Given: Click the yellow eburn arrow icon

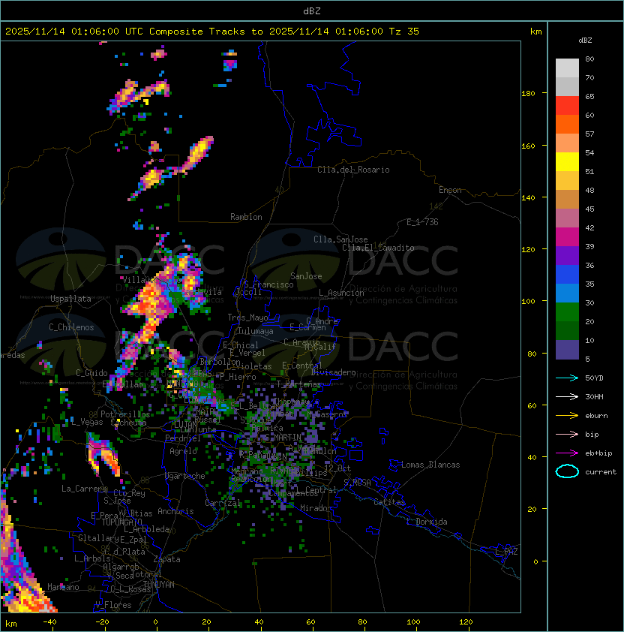Looking at the screenshot, I should coord(567,416).
